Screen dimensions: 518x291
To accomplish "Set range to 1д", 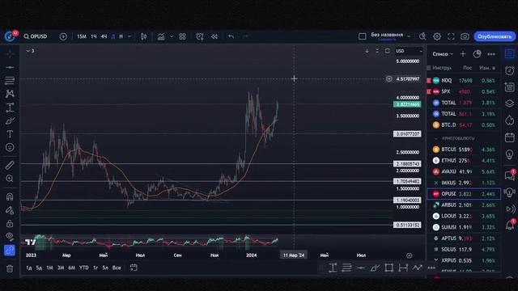I will tap(29, 268).
